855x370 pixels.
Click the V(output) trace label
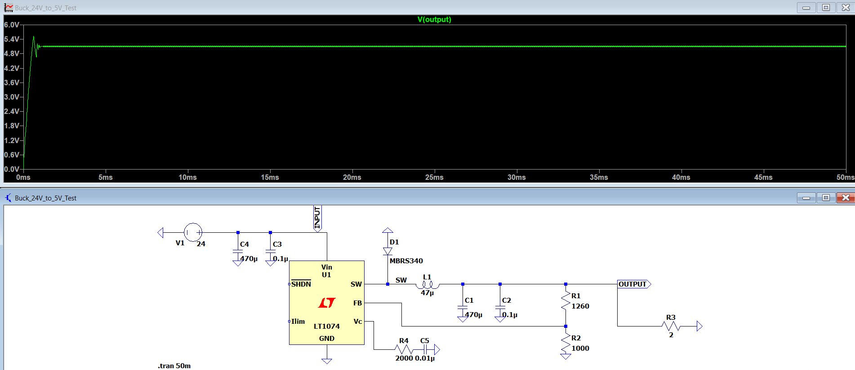[x=434, y=19]
